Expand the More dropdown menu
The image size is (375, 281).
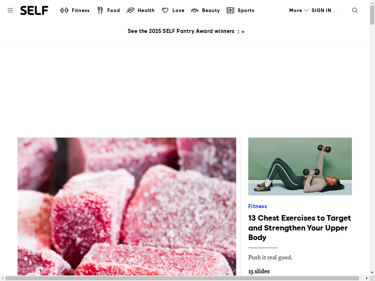click(299, 10)
